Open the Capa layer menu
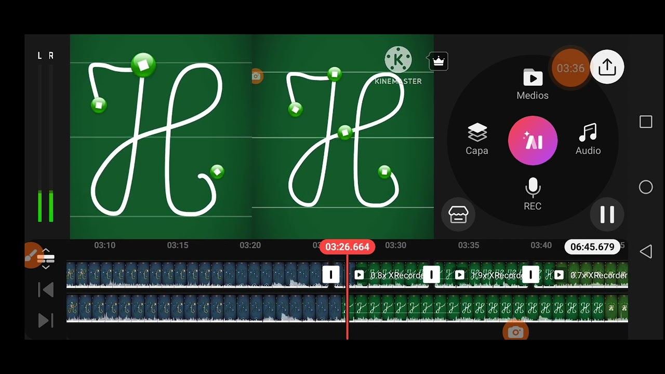This screenshot has height=374, width=665. pos(477,139)
